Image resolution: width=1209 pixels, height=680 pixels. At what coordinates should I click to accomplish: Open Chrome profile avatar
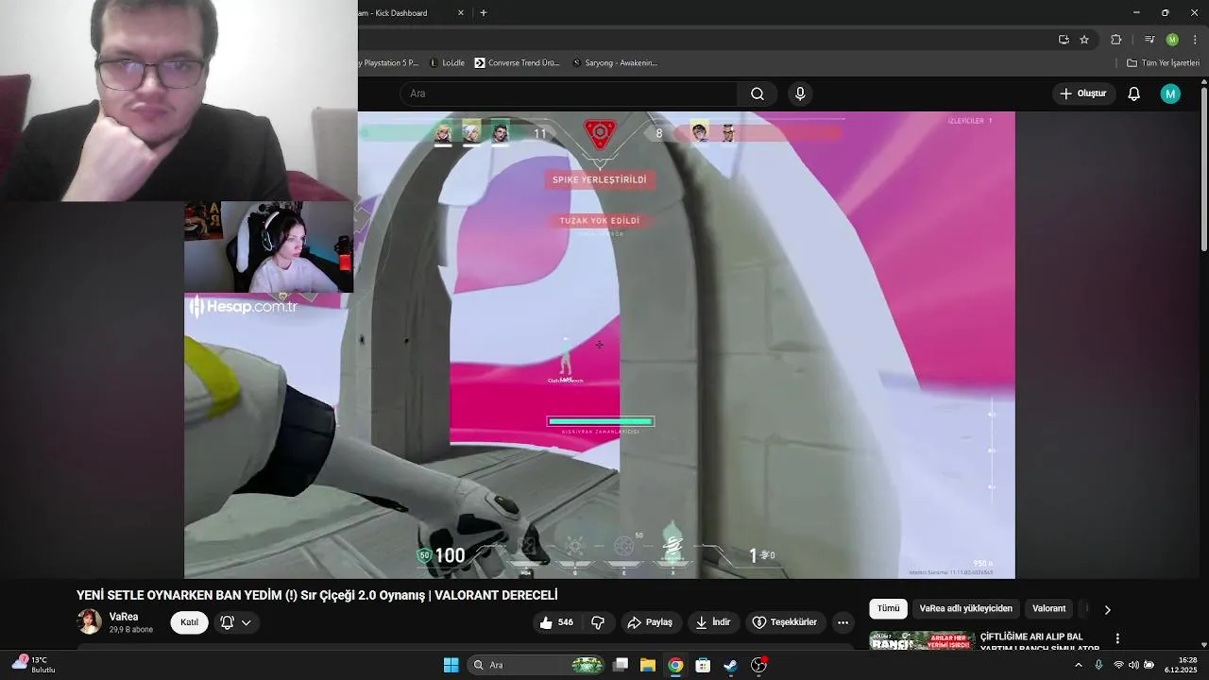click(1172, 40)
